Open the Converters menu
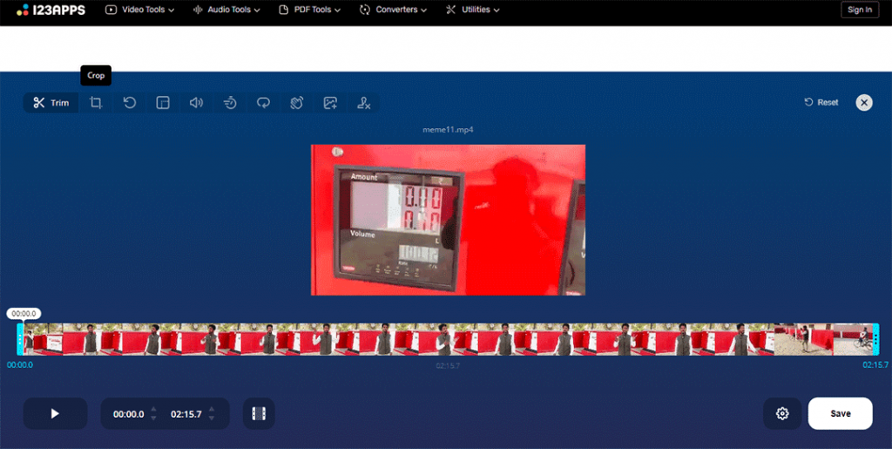The height and width of the screenshot is (449, 892). 393,10
